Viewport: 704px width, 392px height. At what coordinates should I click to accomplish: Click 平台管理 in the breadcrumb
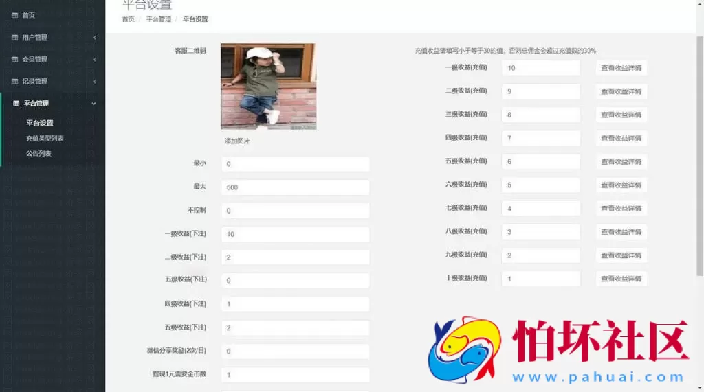point(159,19)
